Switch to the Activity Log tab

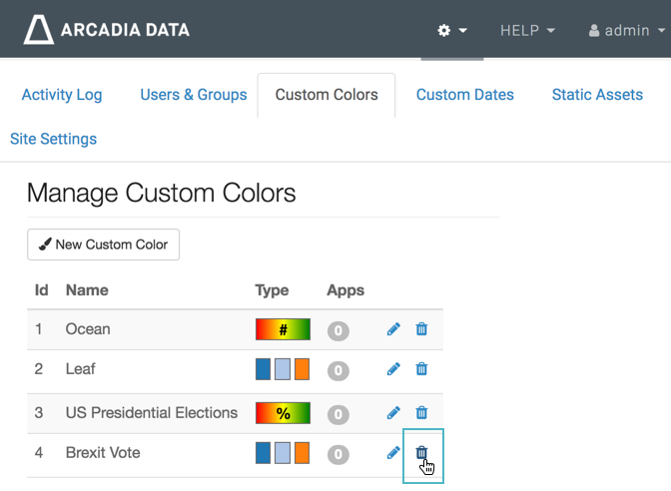pos(62,95)
